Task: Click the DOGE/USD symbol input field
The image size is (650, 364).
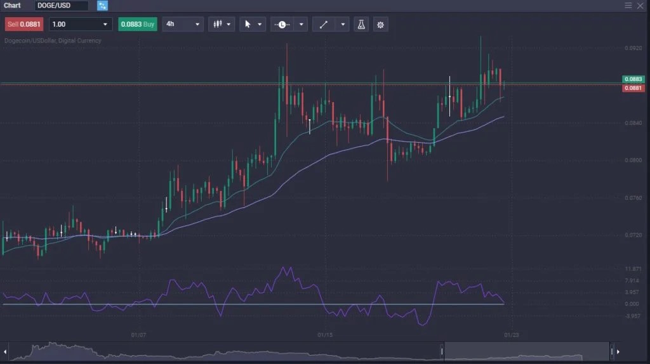Action: (x=62, y=6)
